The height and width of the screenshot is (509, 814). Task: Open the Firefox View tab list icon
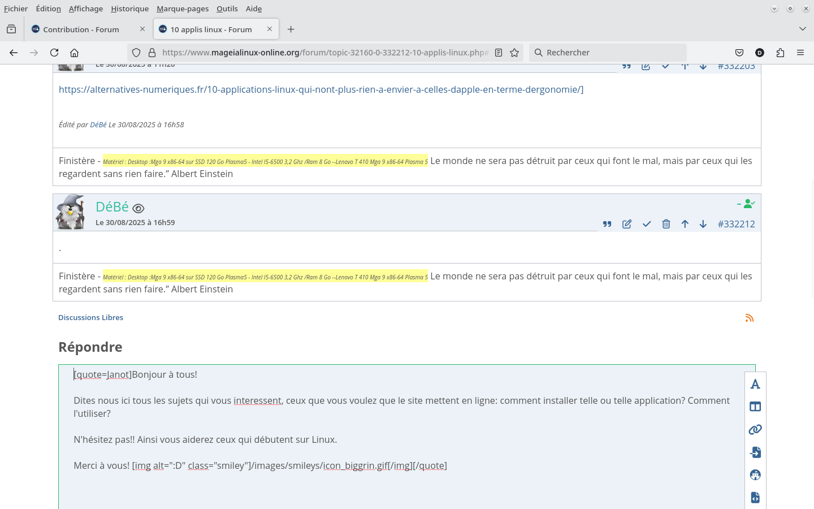11,29
